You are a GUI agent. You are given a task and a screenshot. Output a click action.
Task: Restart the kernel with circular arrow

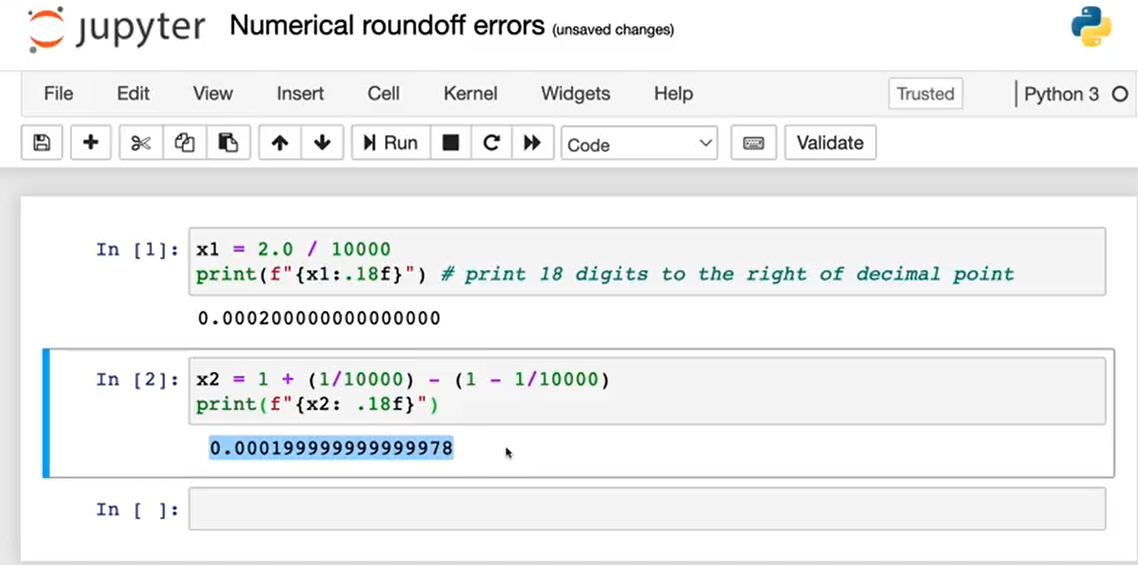click(x=491, y=143)
